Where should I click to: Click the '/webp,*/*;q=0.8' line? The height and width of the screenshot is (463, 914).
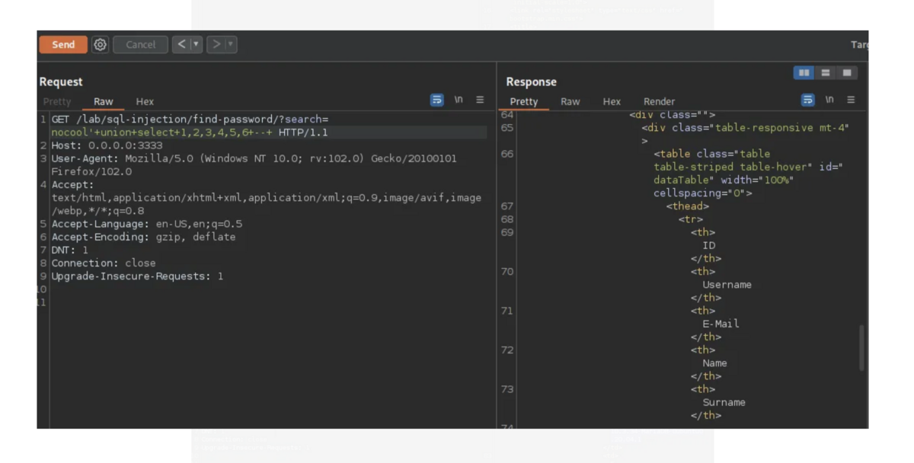coord(97,211)
